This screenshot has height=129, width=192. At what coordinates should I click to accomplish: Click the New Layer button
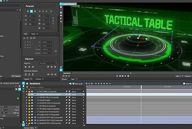[x=78, y=84]
